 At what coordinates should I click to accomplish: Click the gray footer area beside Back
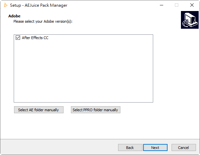[x=59, y=147]
